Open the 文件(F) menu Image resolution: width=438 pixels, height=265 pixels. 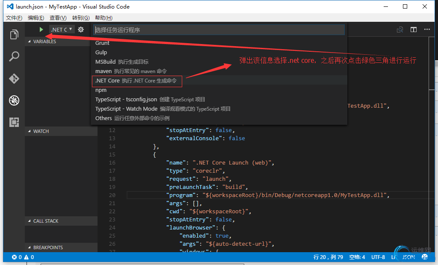click(x=14, y=18)
